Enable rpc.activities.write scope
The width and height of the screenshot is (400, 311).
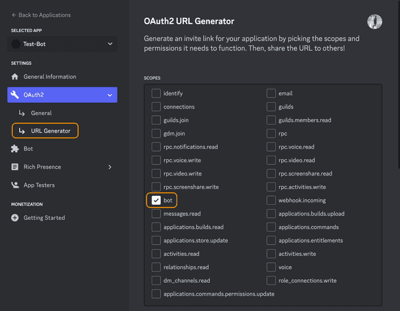click(271, 187)
